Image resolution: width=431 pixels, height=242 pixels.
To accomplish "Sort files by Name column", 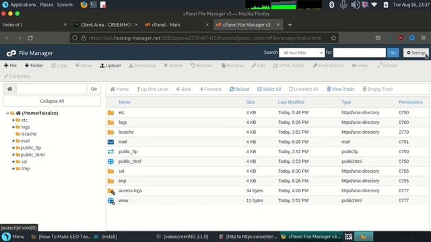I will point(124,102).
